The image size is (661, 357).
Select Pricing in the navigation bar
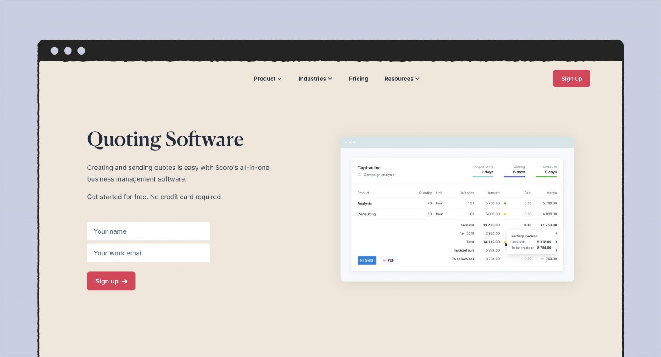(358, 79)
